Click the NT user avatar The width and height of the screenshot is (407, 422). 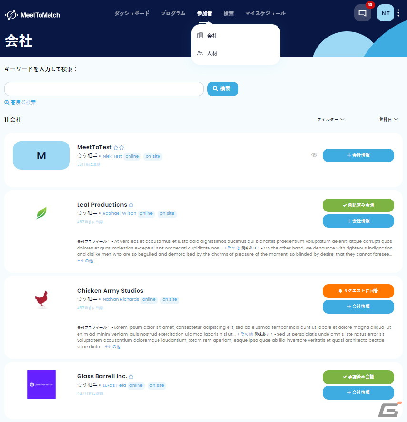pos(386,13)
